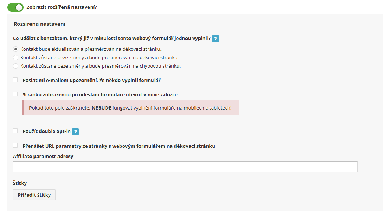Check the 'Poslat mi e-mailem upozornění' checkbox
Viewport: 383px width, 211px height.
pos(15,79)
